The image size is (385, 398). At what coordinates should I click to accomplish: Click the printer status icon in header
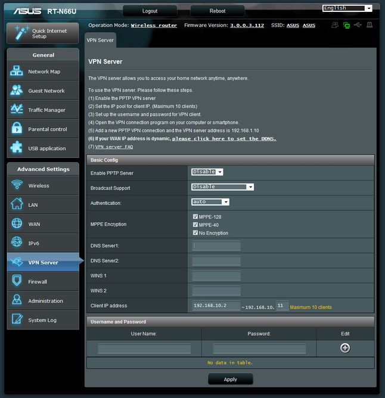pyautogui.click(x=370, y=25)
